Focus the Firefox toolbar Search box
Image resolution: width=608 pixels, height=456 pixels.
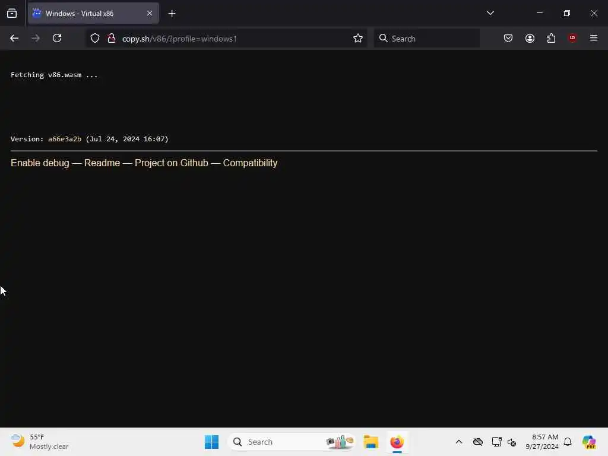click(x=426, y=39)
